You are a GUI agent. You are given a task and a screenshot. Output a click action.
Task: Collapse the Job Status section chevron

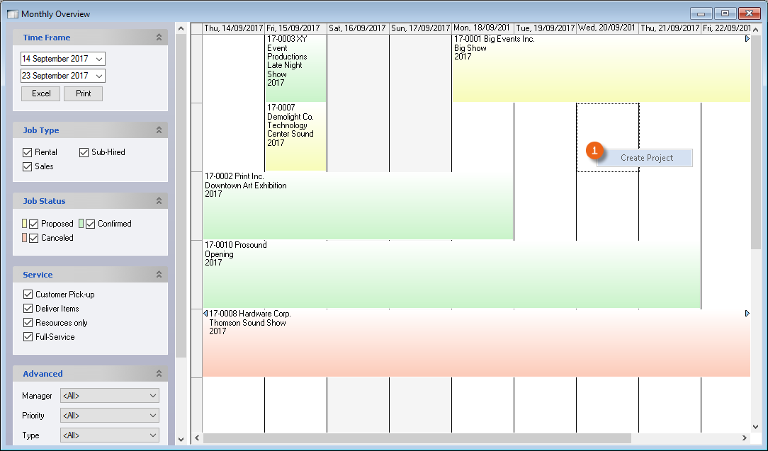[x=159, y=201]
